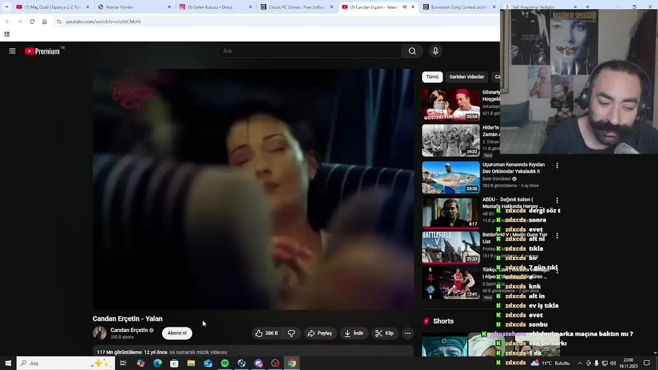The height and width of the screenshot is (370, 658).
Task: Open File Explorer from taskbar
Action: coord(191,363)
